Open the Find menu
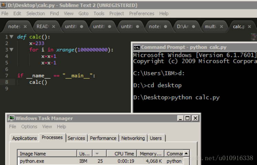The height and width of the screenshot is (165, 257). coord(54,13)
